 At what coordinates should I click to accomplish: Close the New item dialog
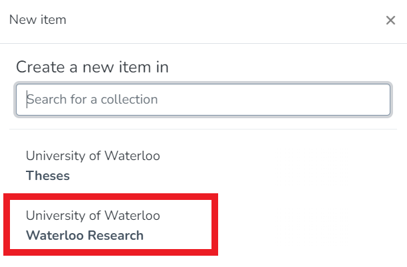click(390, 20)
